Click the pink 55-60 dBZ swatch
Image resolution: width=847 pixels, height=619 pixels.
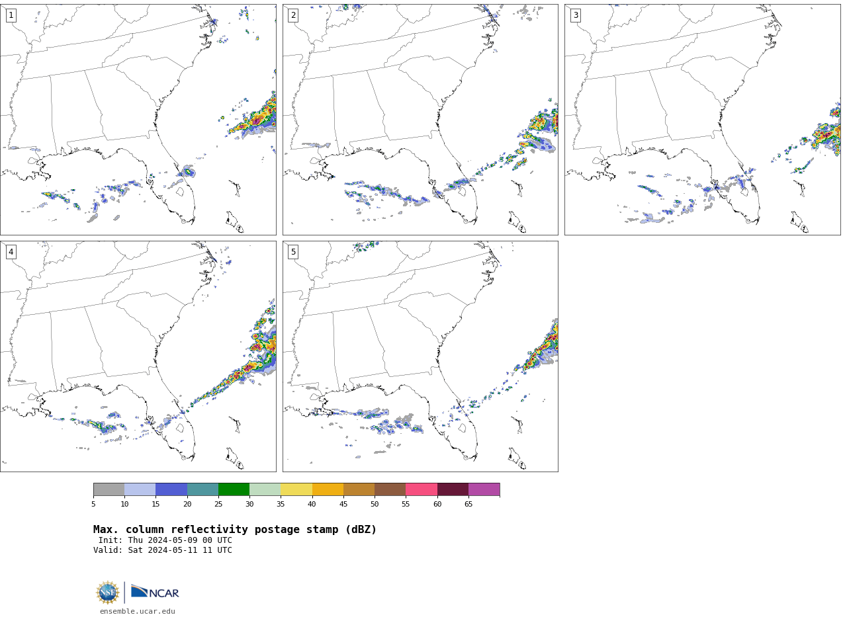click(x=422, y=489)
